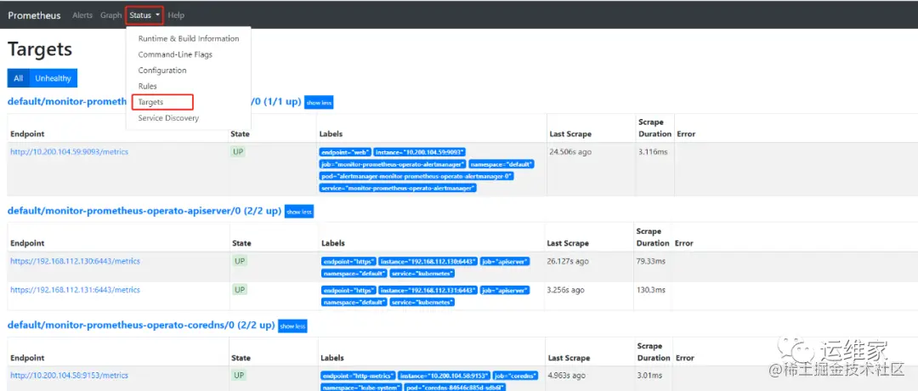Click label service="monitor-prometheus-operato-alertmanager"

[398, 188]
